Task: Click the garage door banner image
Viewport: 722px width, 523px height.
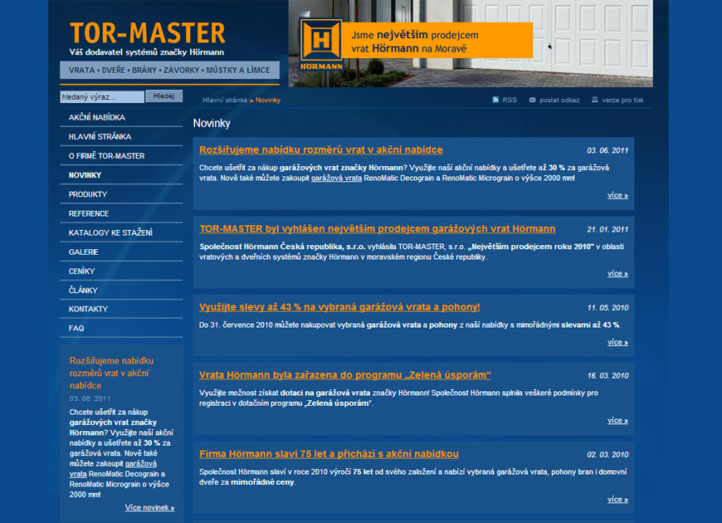Action: tap(470, 43)
